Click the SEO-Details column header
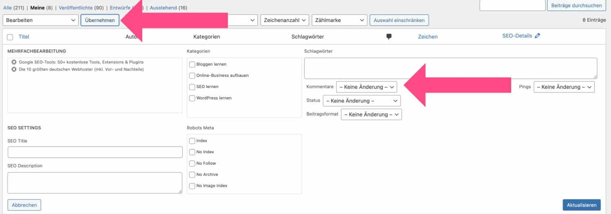This screenshot has height=214, width=611. [x=517, y=36]
